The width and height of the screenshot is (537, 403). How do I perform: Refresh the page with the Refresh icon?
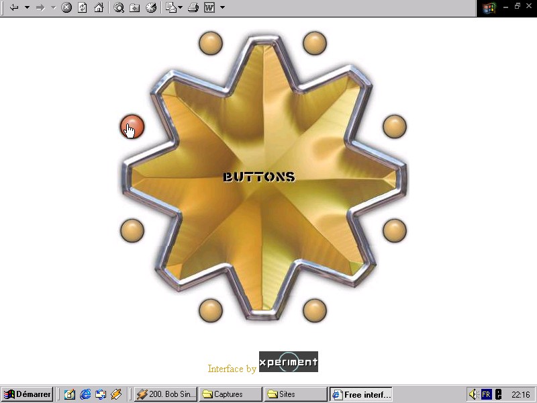tap(83, 7)
